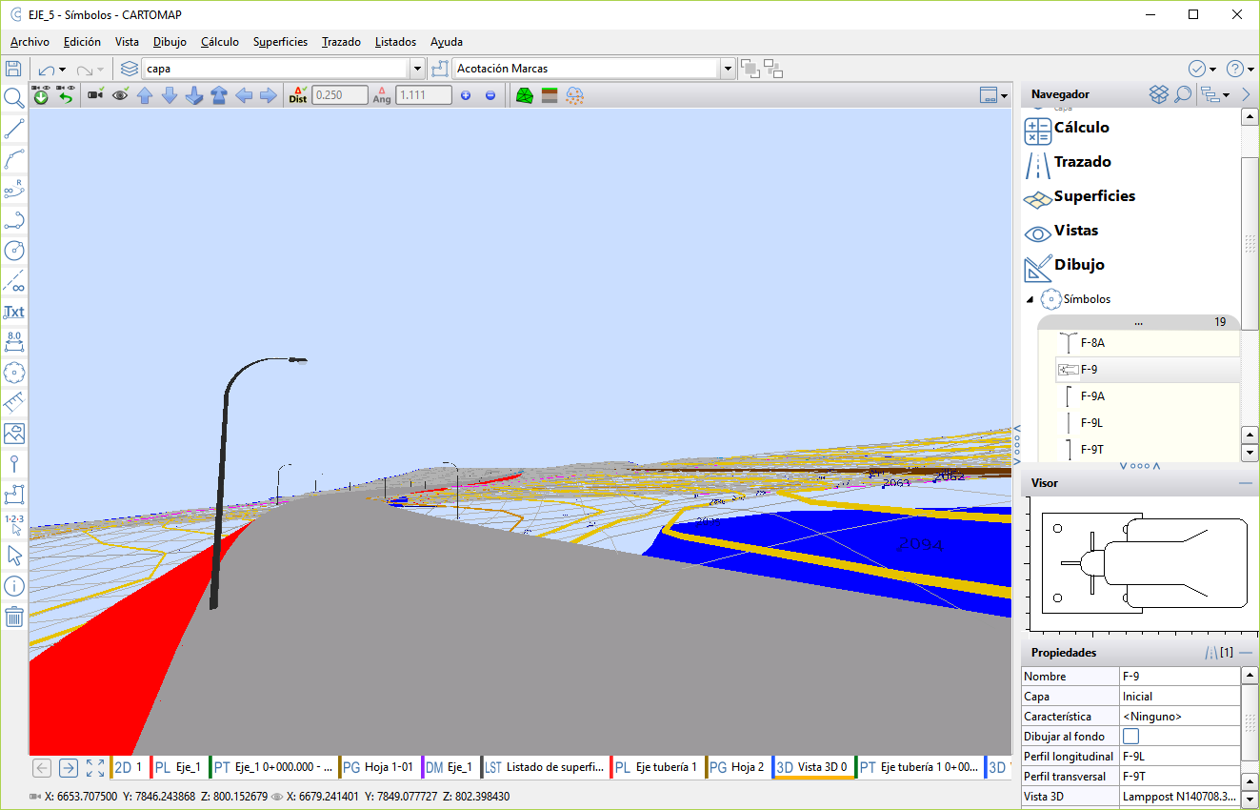Collapse the Símbolos tree node

(x=1030, y=299)
